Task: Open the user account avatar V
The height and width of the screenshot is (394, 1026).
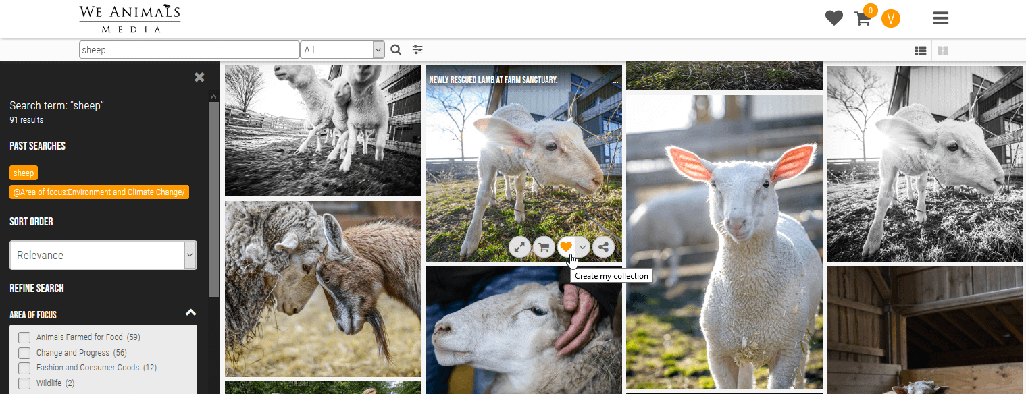Action: 891,18
